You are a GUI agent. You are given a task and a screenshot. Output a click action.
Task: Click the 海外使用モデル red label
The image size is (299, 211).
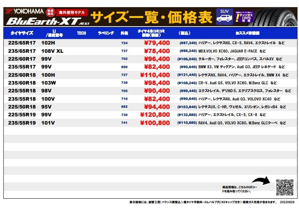[x=73, y=12]
